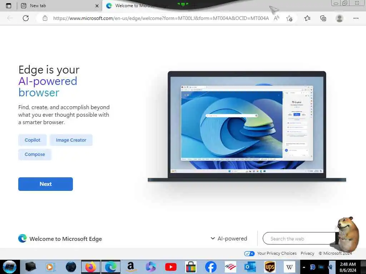The height and width of the screenshot is (274, 366).
Task: Toggle the privacy choices opt-out icon
Action: coord(249,254)
